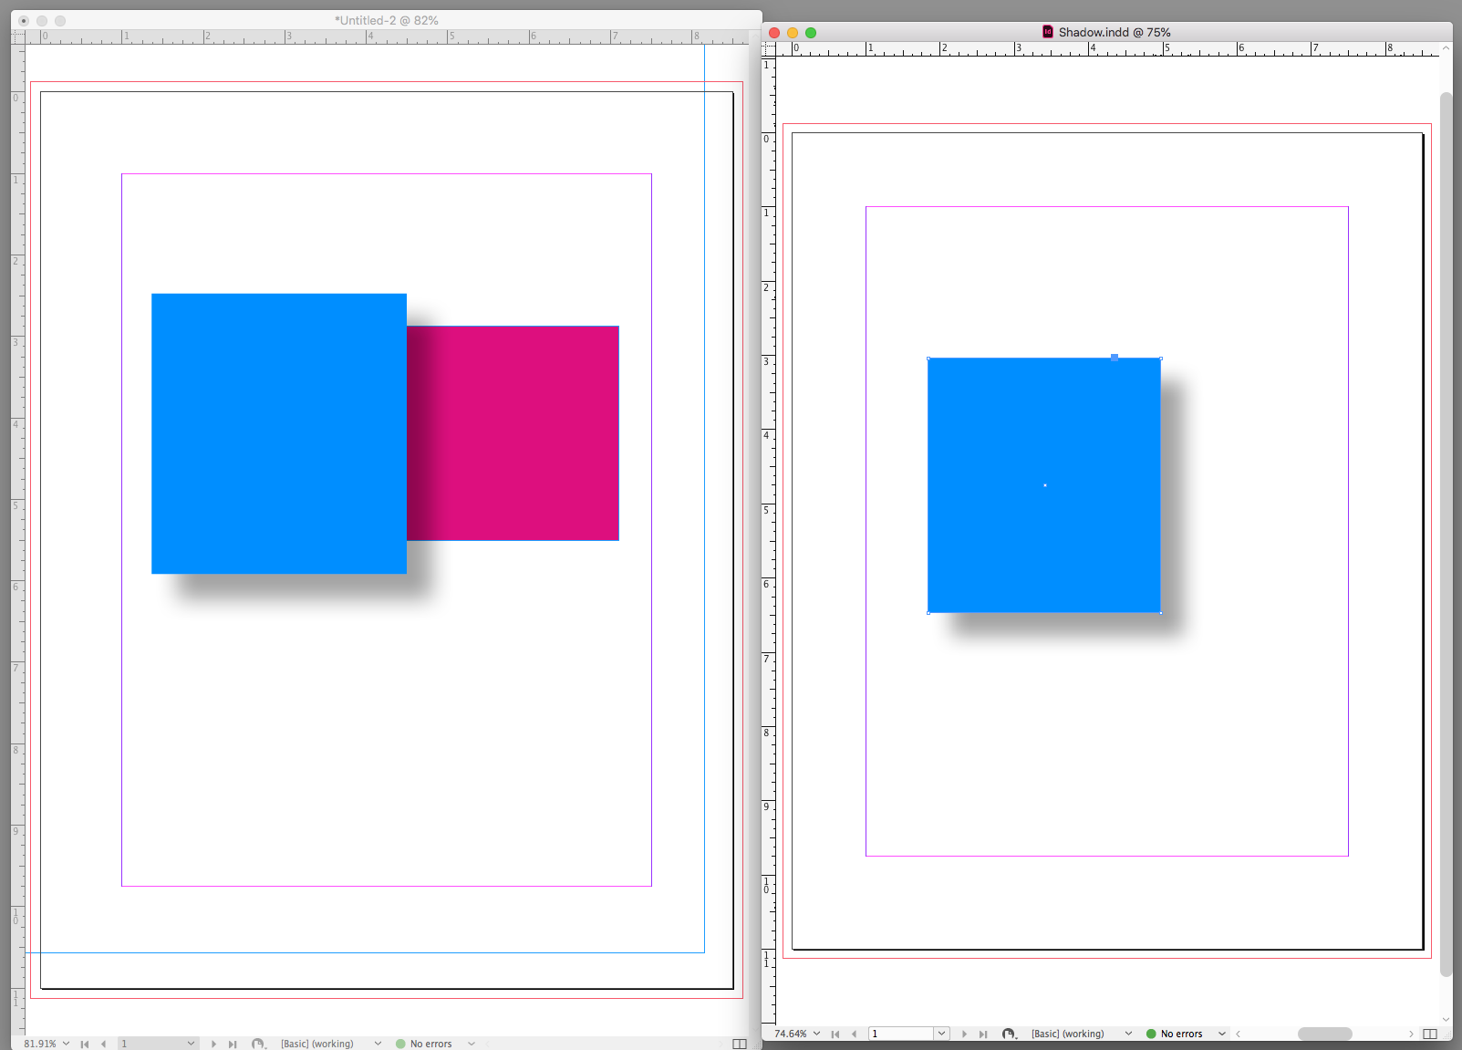The width and height of the screenshot is (1462, 1050).
Task: Go to previous page in Shadow.indd window
Action: 855,1034
